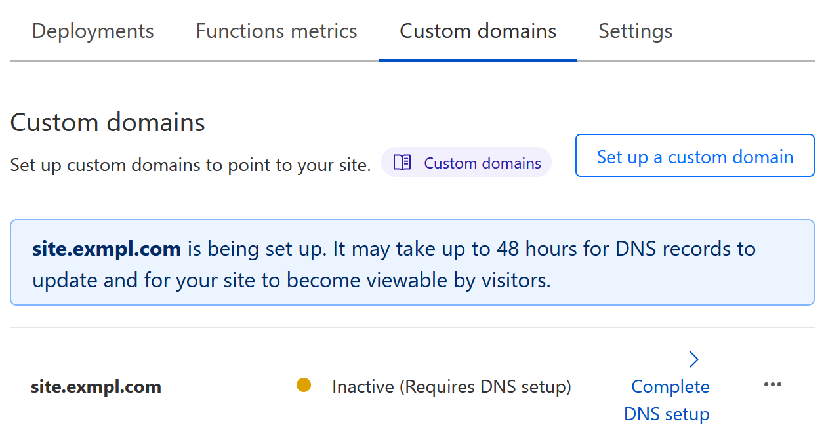Switch to the Deployments tab
This screenshot has width=824, height=438.
(93, 30)
